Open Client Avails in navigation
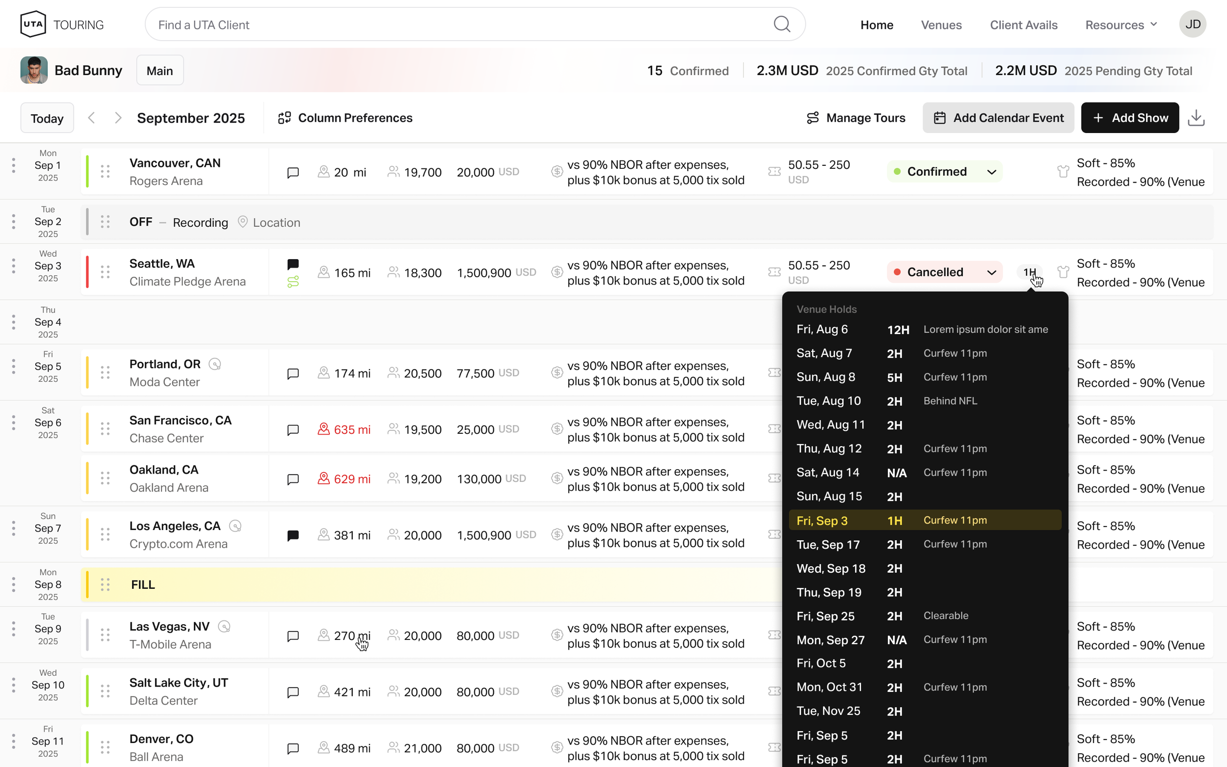 coord(1023,25)
